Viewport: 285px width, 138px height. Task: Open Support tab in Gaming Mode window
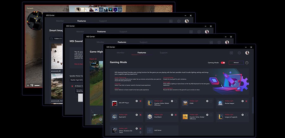[x=164, y=53]
